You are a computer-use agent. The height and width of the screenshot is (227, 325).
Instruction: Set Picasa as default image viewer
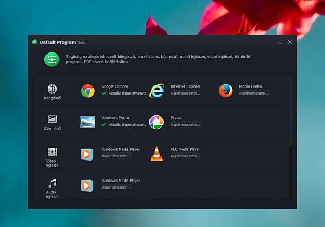coord(185,124)
